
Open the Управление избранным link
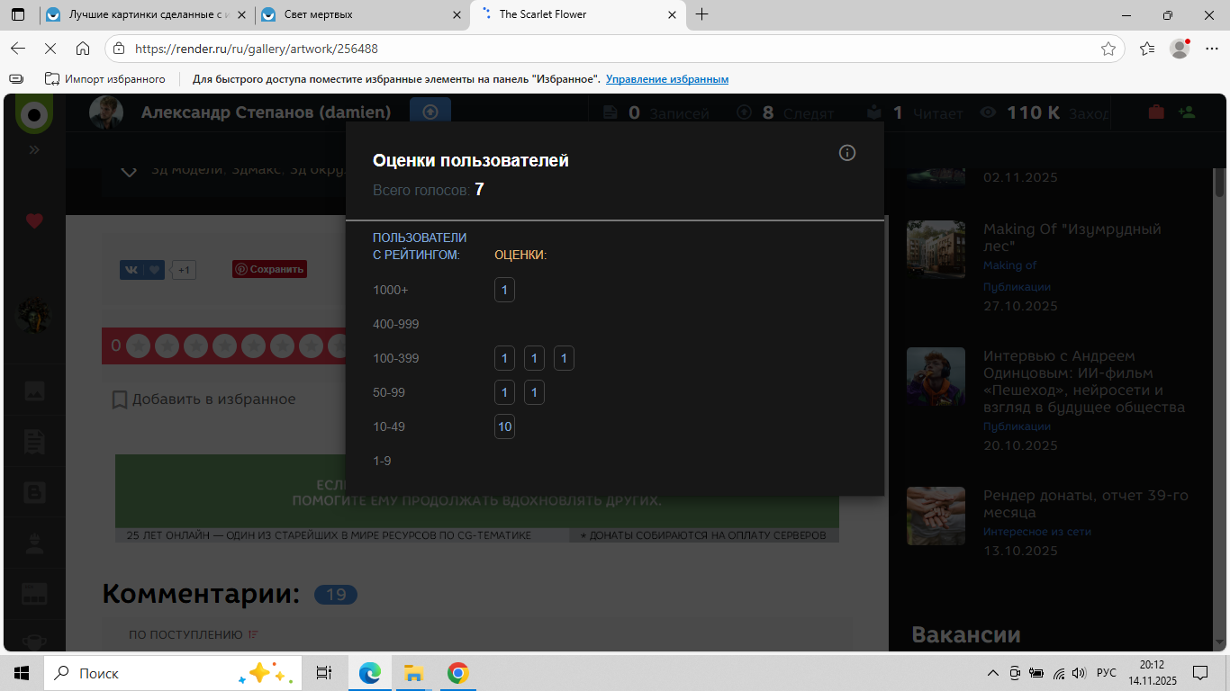coord(666,79)
